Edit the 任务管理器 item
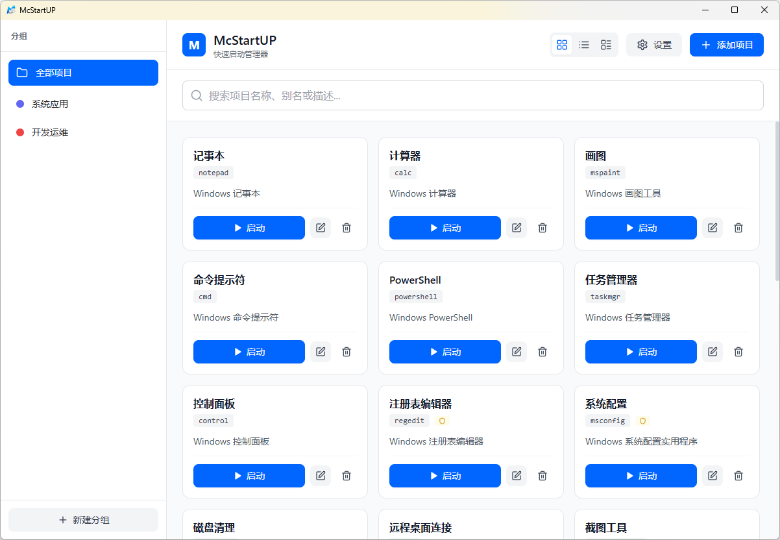 (713, 352)
